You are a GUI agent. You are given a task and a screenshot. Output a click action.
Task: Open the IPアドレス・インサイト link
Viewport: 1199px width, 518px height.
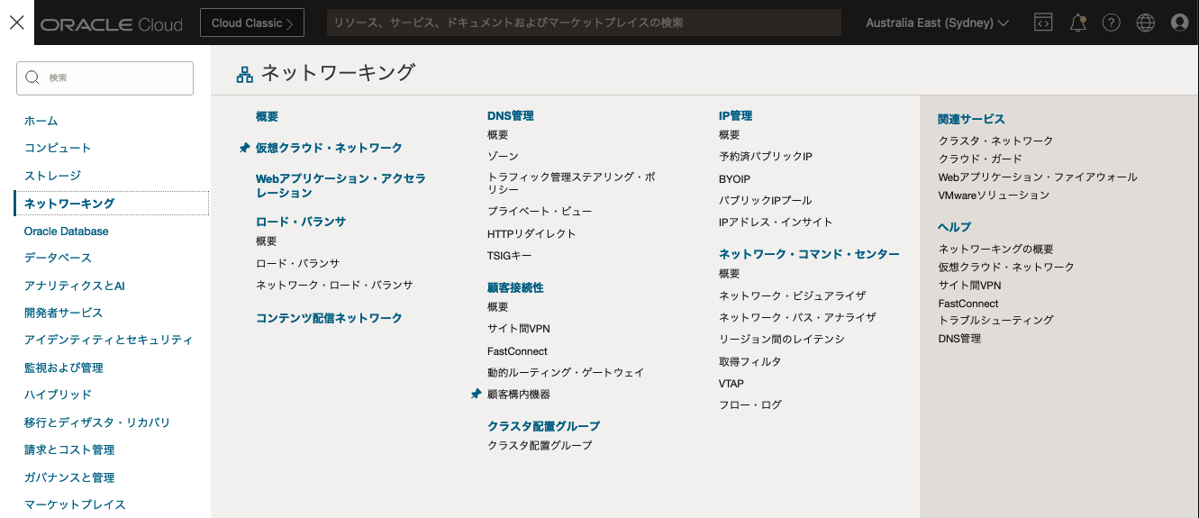pos(776,223)
